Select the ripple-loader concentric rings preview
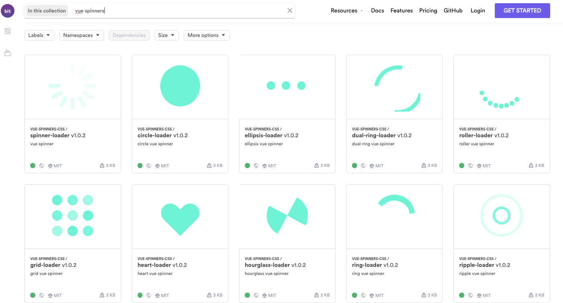Screen dimensions: 563x303 point(502,216)
